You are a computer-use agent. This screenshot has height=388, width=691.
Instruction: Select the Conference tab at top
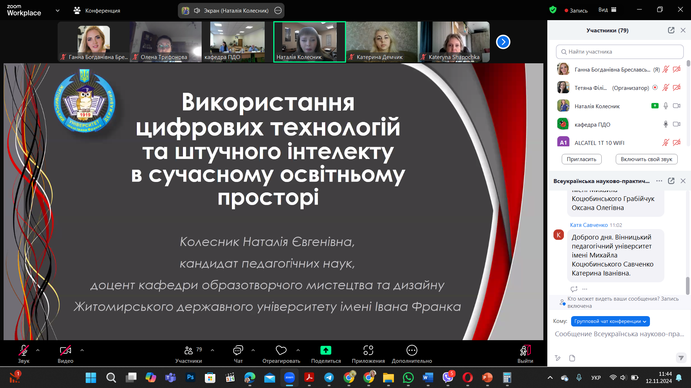97,10
